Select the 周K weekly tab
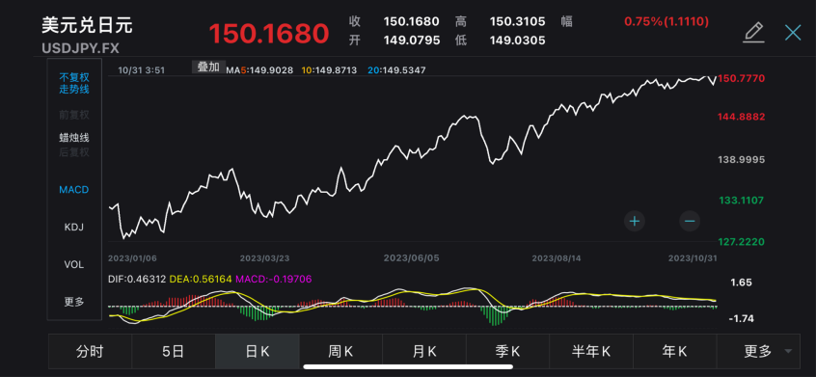This screenshot has height=377, width=816. (x=340, y=352)
